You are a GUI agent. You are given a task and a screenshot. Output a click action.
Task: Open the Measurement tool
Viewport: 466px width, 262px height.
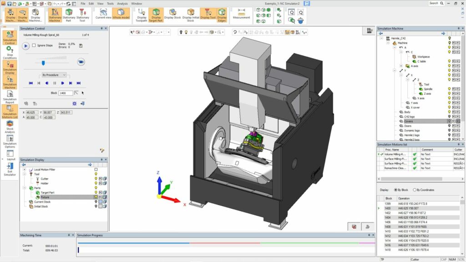pos(241,14)
